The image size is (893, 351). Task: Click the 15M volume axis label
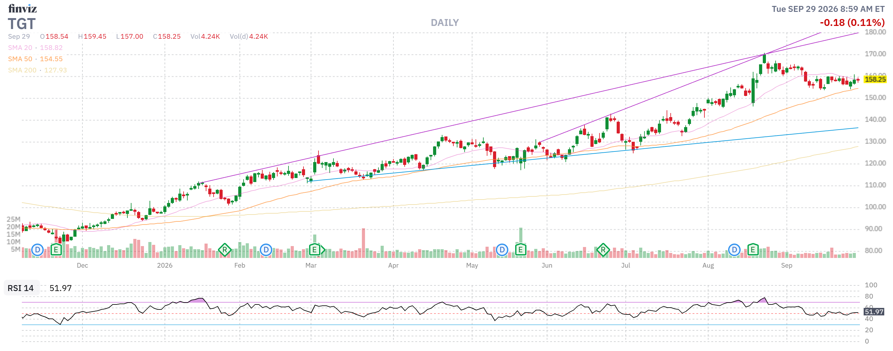[13, 234]
